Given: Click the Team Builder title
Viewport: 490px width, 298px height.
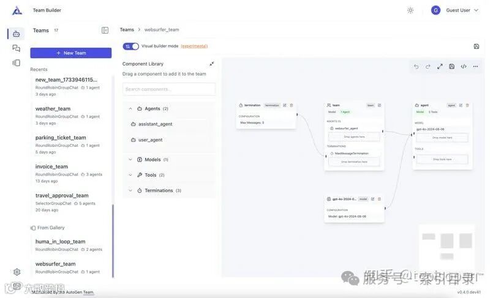Looking at the screenshot, I should [47, 10].
